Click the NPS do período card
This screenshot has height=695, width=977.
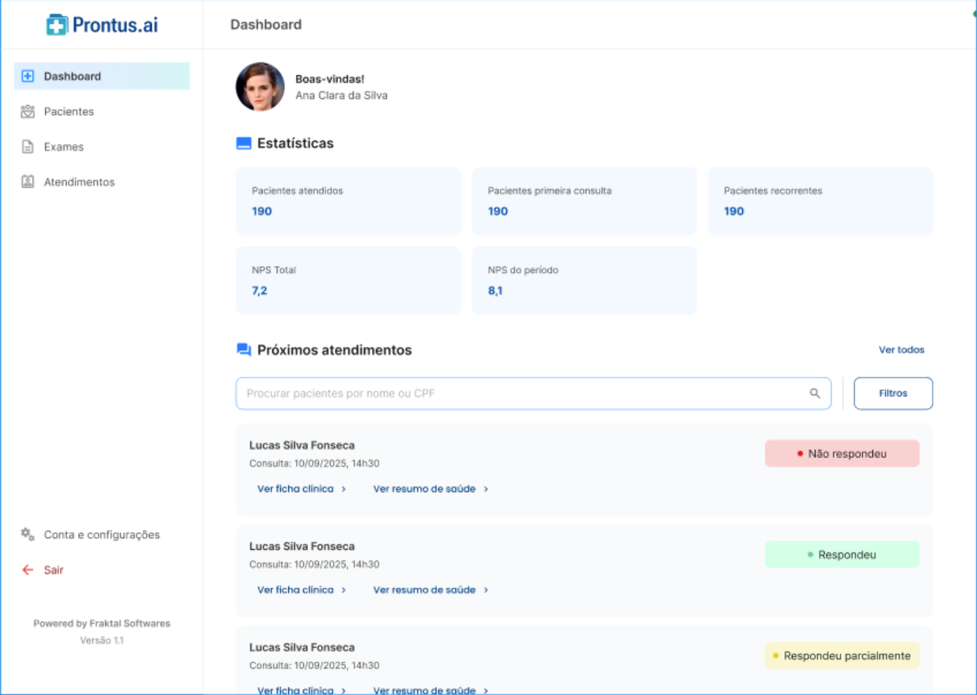pos(584,280)
